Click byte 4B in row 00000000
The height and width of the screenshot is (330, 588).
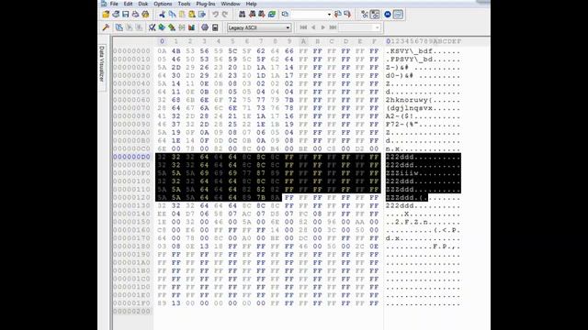pyautogui.click(x=175, y=51)
